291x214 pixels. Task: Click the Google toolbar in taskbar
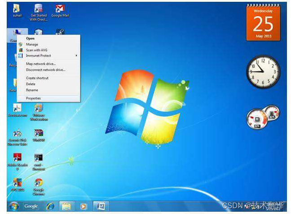(x=31, y=206)
